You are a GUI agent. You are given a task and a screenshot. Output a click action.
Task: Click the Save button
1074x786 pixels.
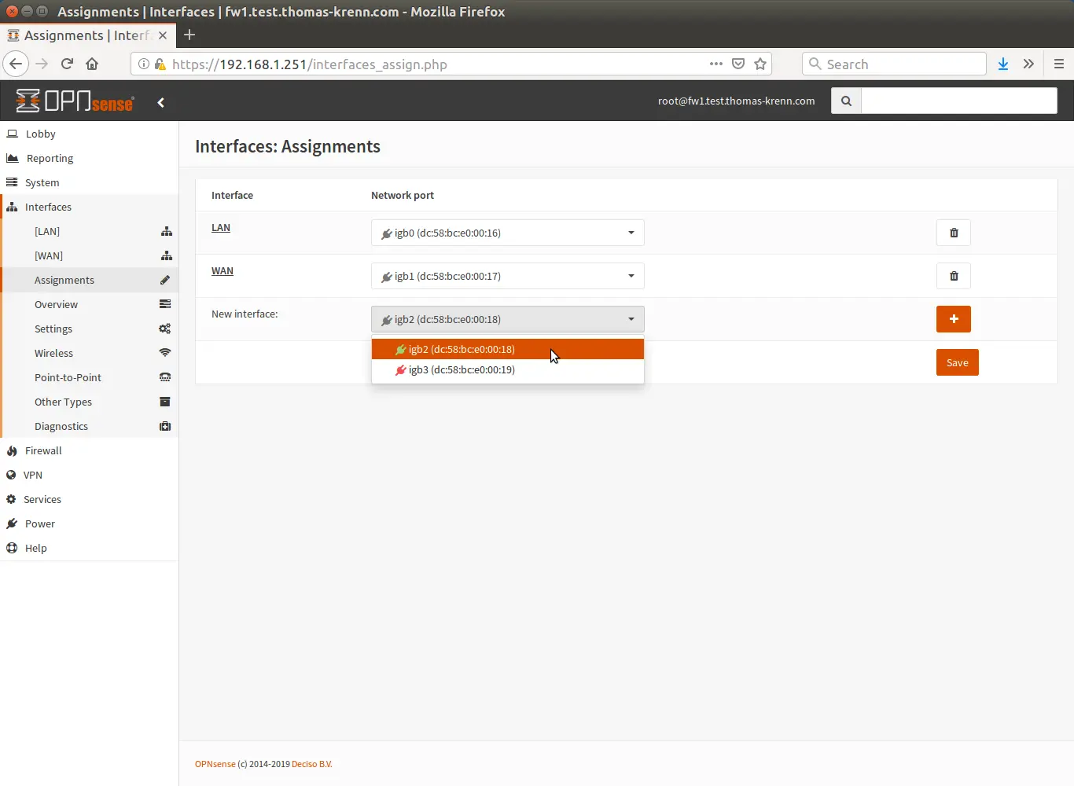click(957, 362)
